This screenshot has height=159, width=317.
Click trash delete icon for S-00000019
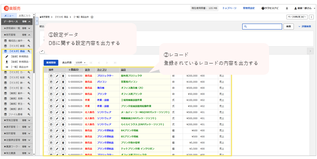[63, 143]
